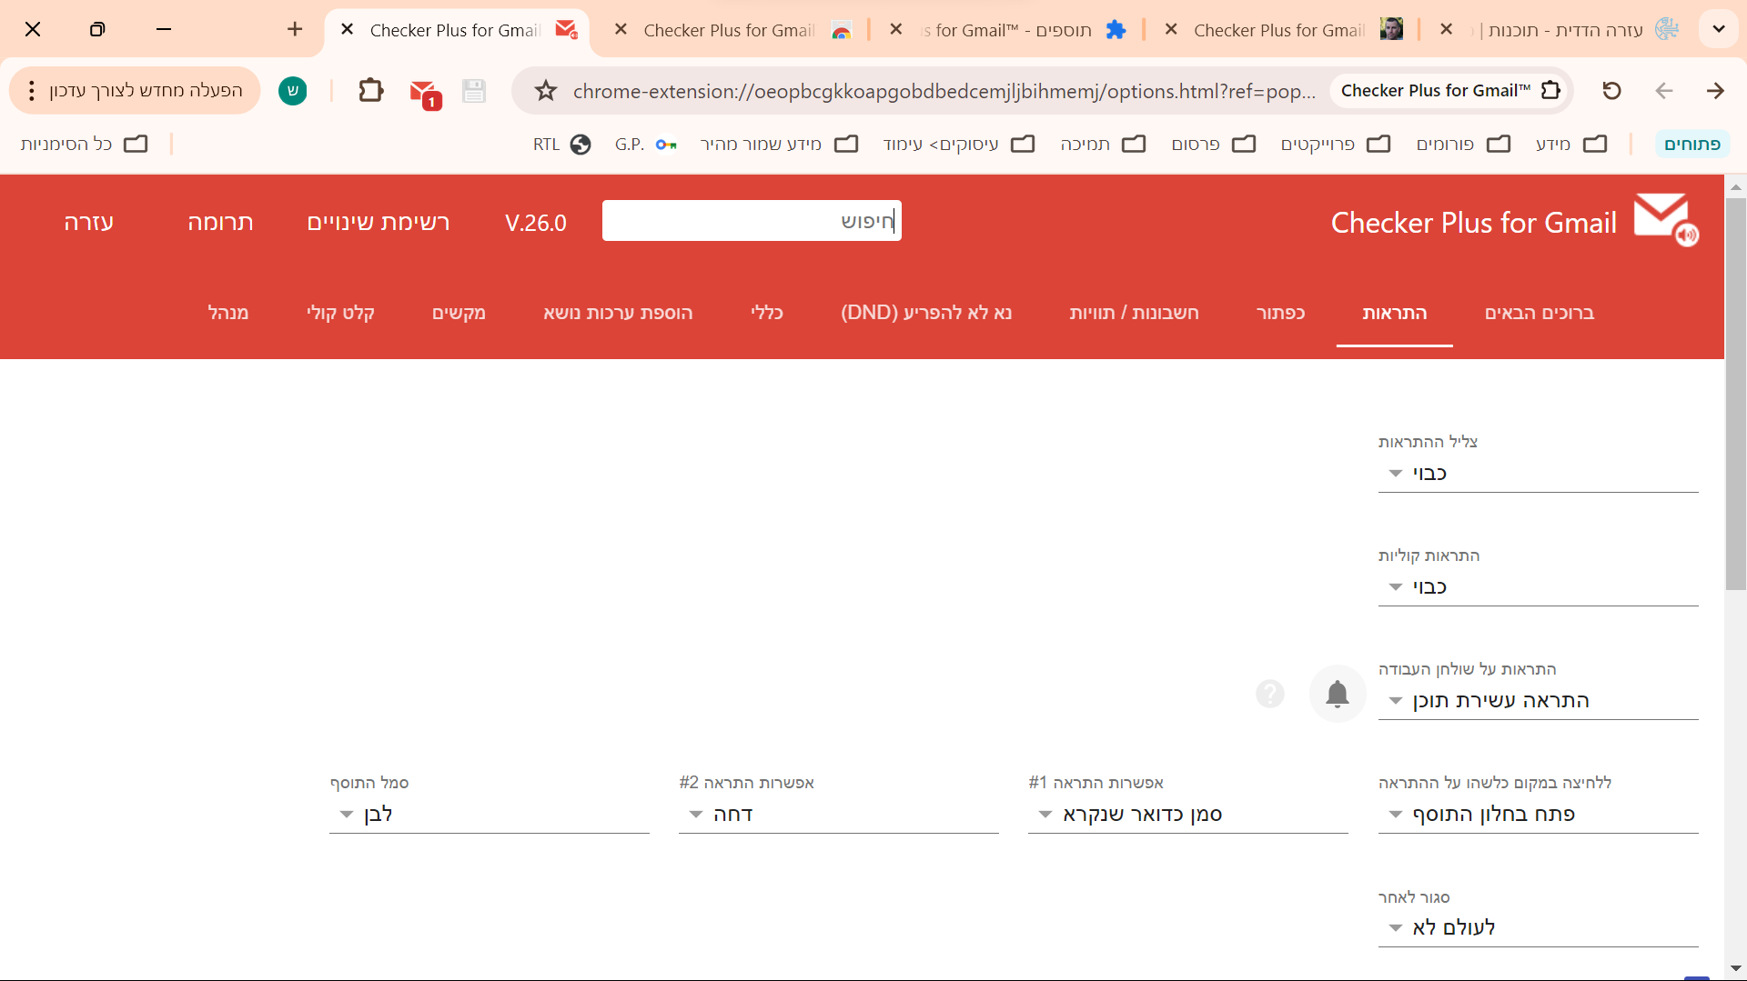Open the RTL globe bookmark
Image resolution: width=1747 pixels, height=981 pixels.
click(561, 145)
